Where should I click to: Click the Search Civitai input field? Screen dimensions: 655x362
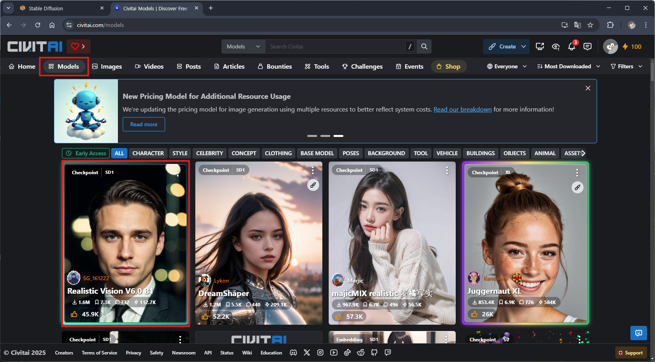click(x=335, y=46)
